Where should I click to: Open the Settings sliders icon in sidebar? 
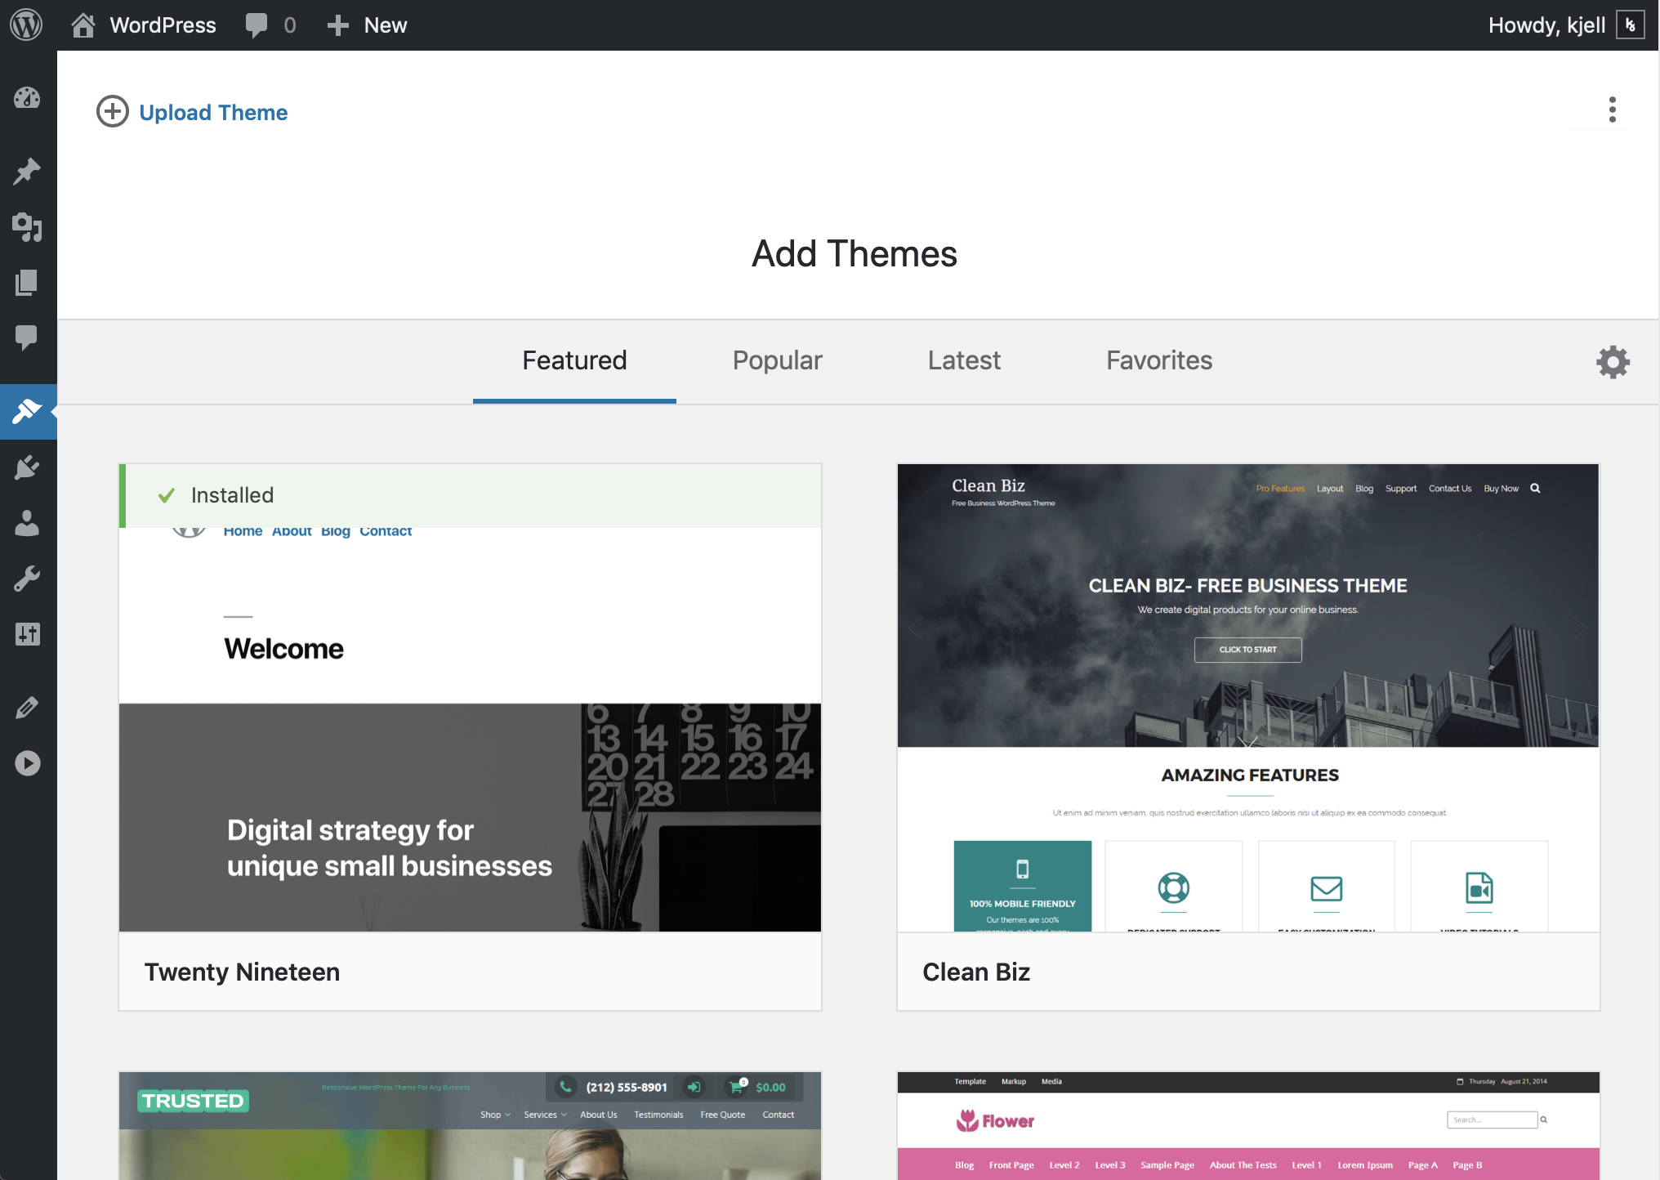click(x=27, y=634)
